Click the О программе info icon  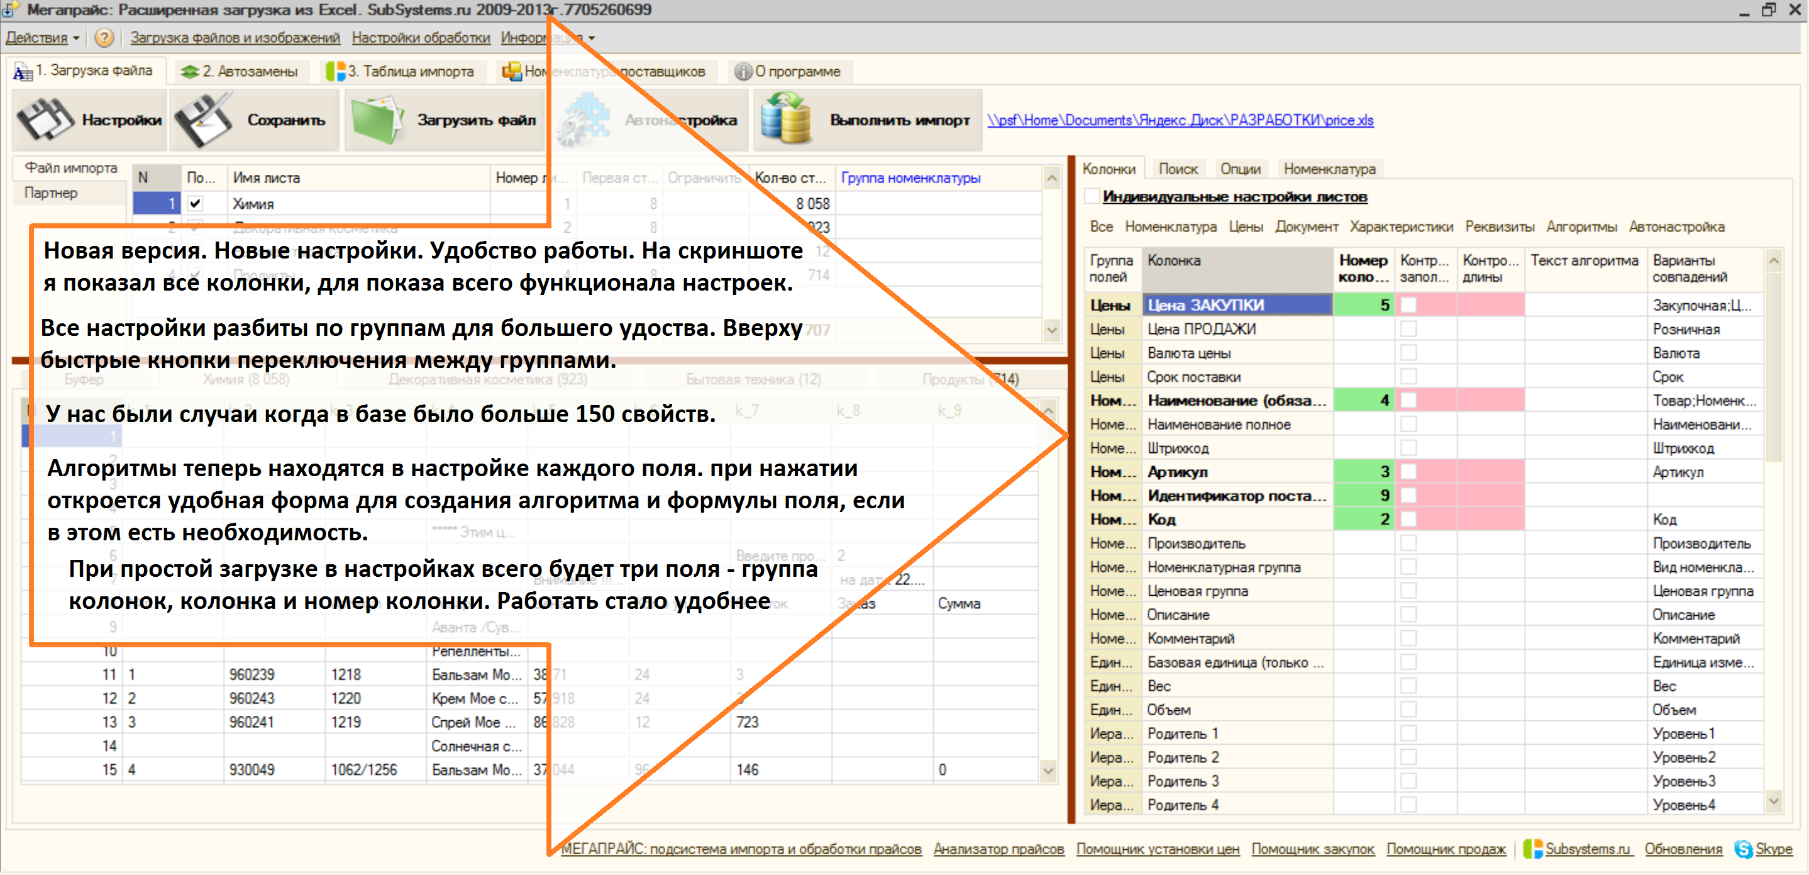coord(743,71)
